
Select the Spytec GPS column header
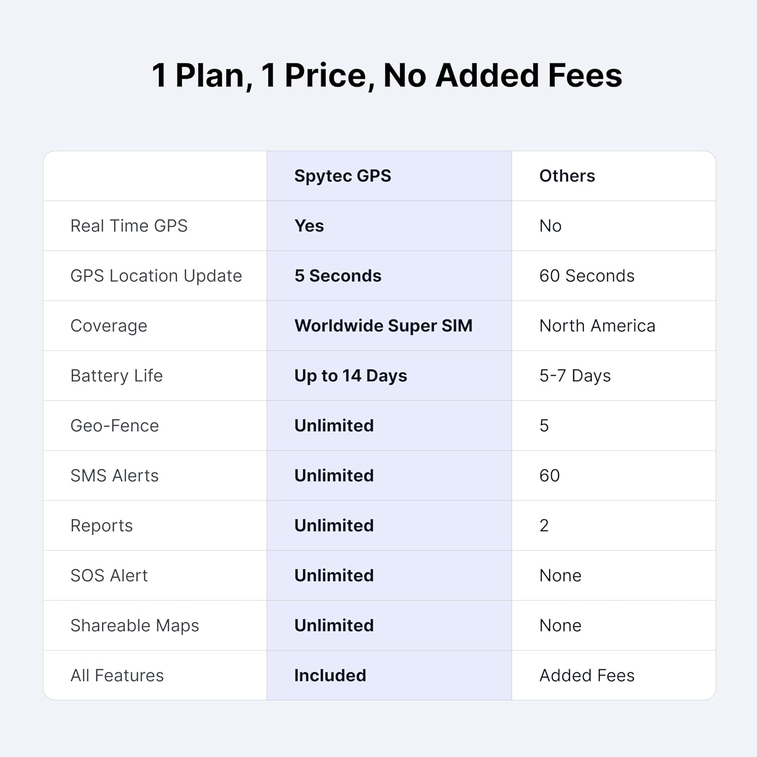[x=343, y=176]
